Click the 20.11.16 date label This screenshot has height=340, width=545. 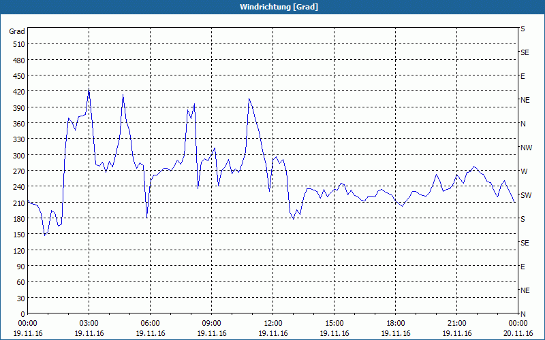pos(518,334)
